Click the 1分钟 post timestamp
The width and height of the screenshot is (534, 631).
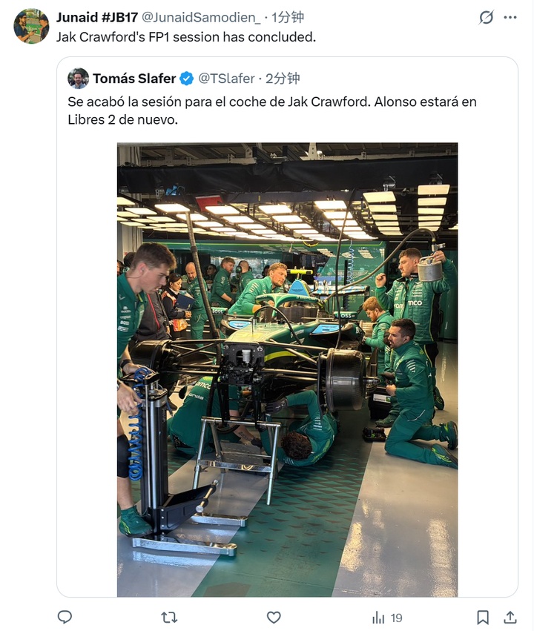287,17
